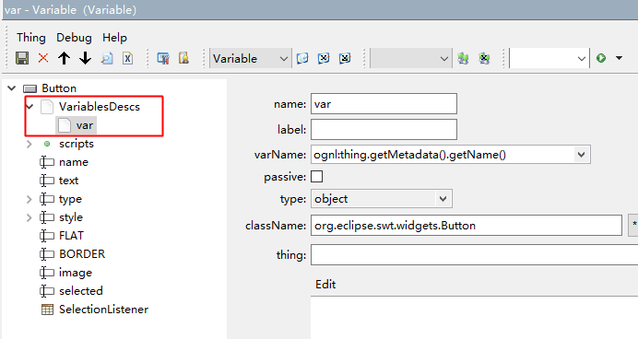Toggle the passive checkbox
This screenshot has height=339, width=638.
(x=316, y=177)
